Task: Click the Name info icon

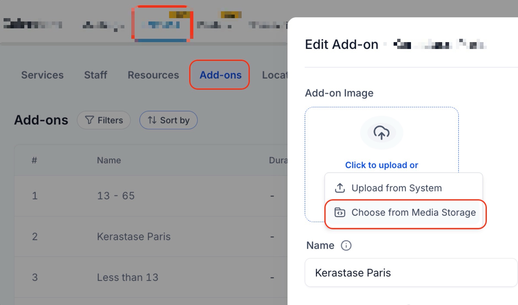Action: point(346,245)
